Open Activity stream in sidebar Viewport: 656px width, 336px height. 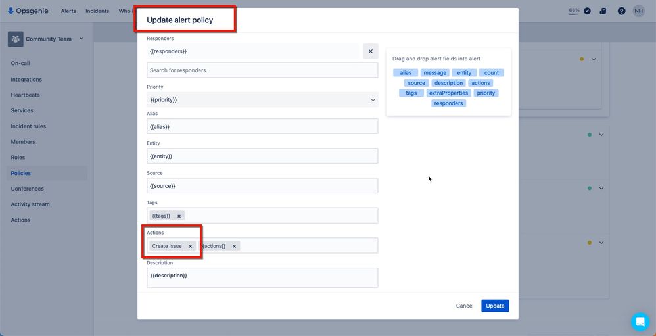point(30,204)
